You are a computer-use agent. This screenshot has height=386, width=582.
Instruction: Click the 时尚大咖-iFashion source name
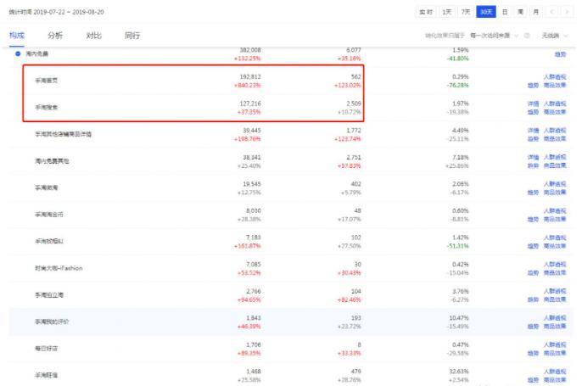point(59,268)
